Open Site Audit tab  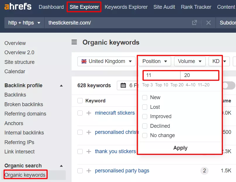coord(164,7)
